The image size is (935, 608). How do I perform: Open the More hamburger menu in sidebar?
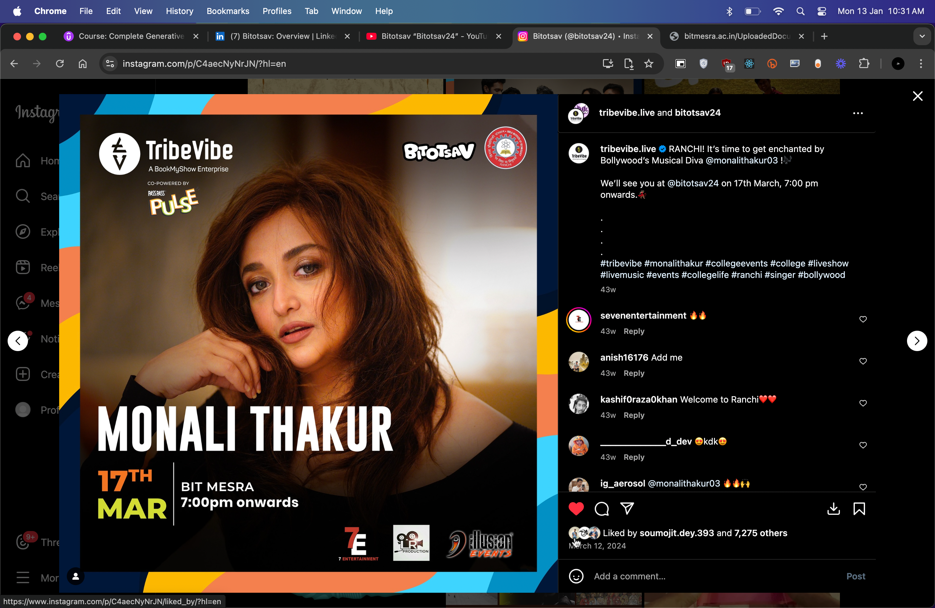coord(23,578)
